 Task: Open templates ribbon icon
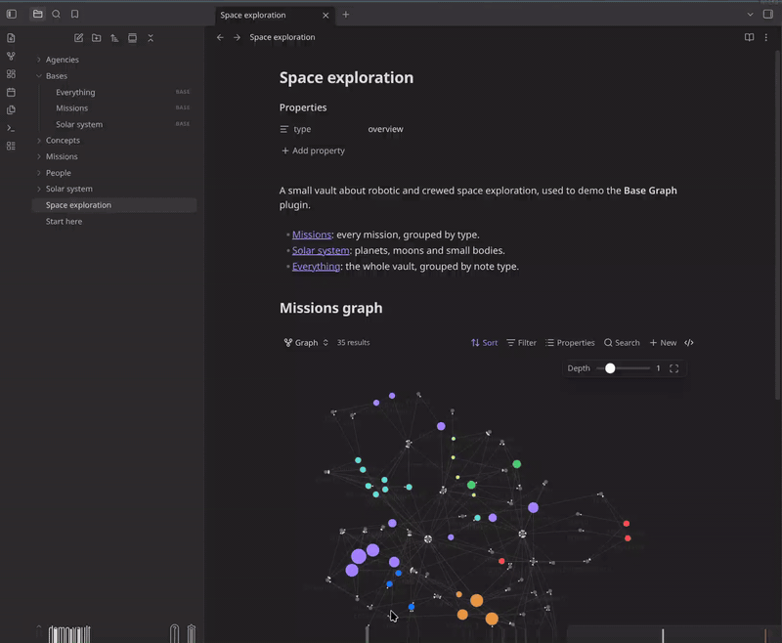pyautogui.click(x=11, y=110)
